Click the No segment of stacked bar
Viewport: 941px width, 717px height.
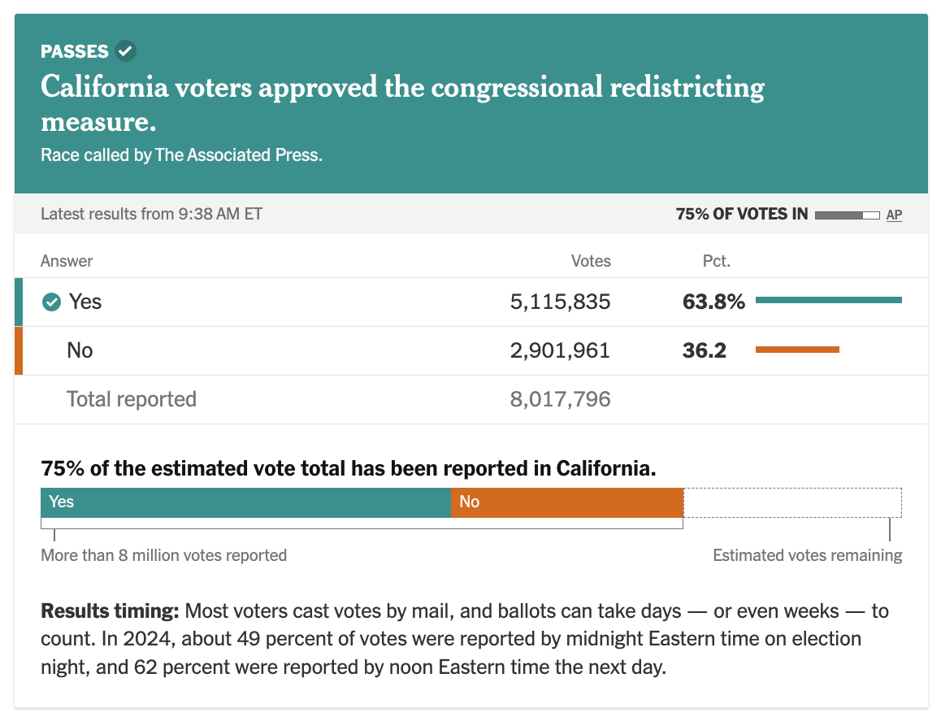567,502
